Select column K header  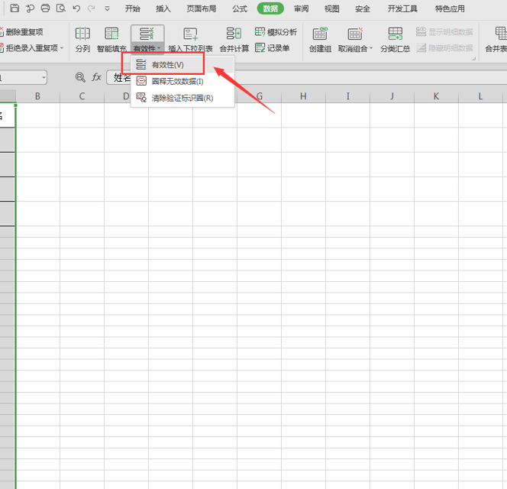pos(436,96)
